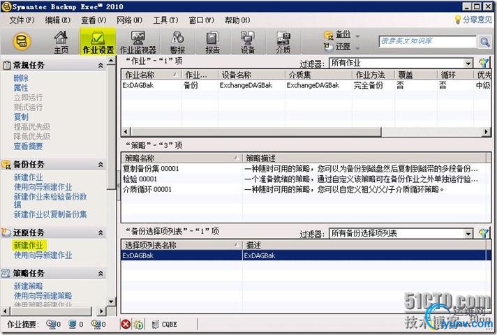Click the 使用向导新建策略 link
The height and width of the screenshot is (335, 497).
pos(43,296)
